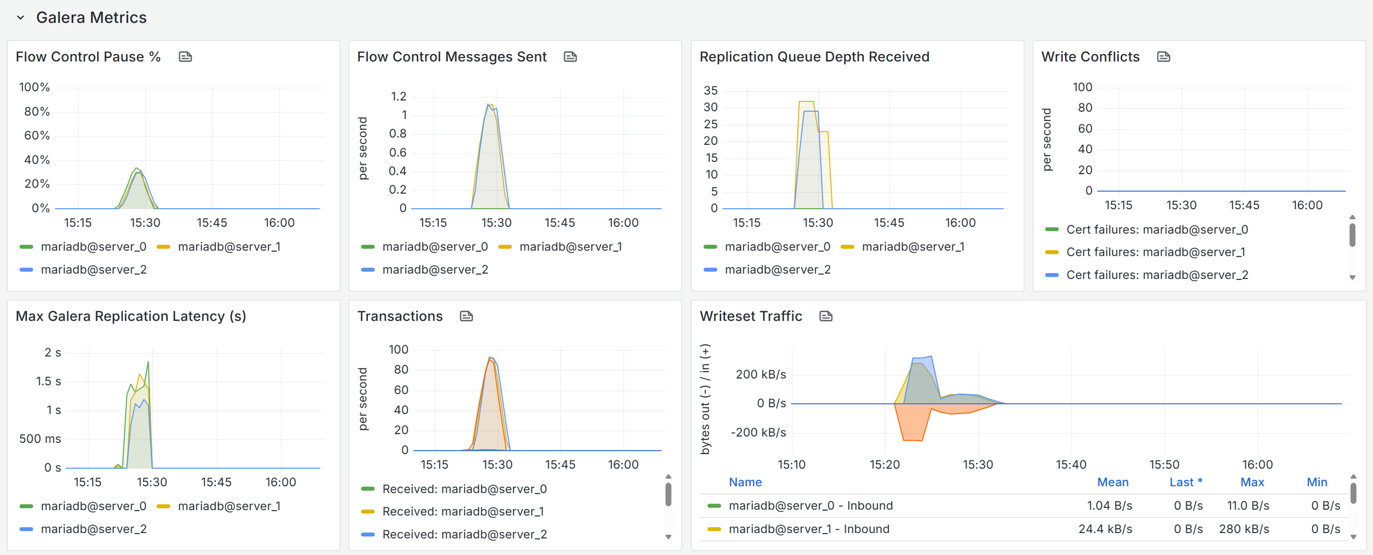Collapse the Galera Metrics row
The height and width of the screenshot is (555, 1373).
pos(20,18)
